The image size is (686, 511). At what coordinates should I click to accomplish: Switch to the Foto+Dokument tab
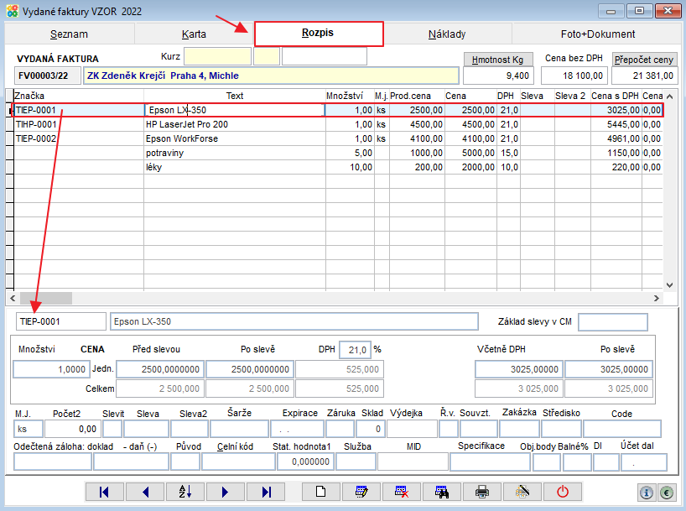598,34
